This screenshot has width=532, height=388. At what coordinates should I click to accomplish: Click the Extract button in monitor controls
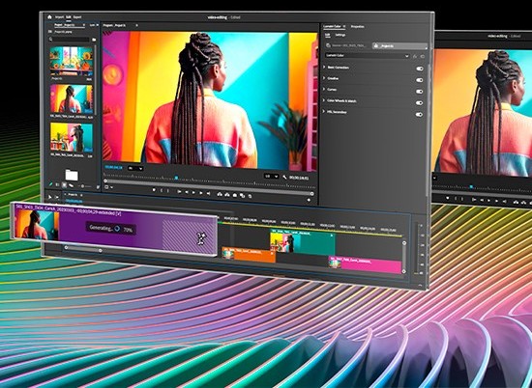(x=227, y=194)
